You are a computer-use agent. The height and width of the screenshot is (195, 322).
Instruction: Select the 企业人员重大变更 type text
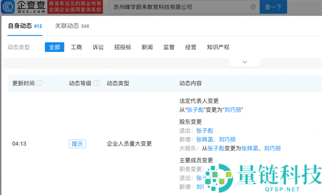click(x=129, y=144)
